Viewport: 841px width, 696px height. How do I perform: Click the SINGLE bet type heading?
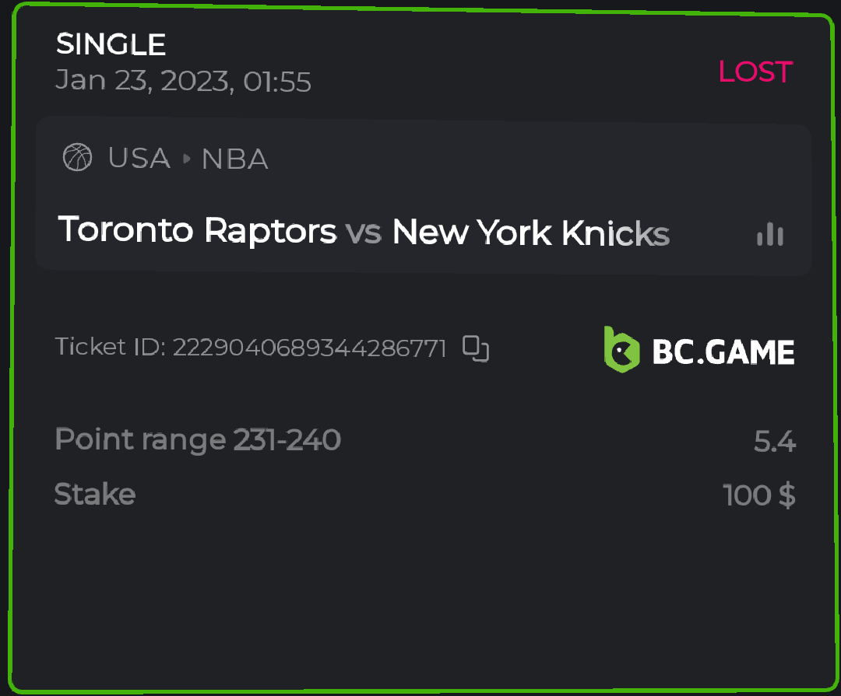click(x=111, y=44)
